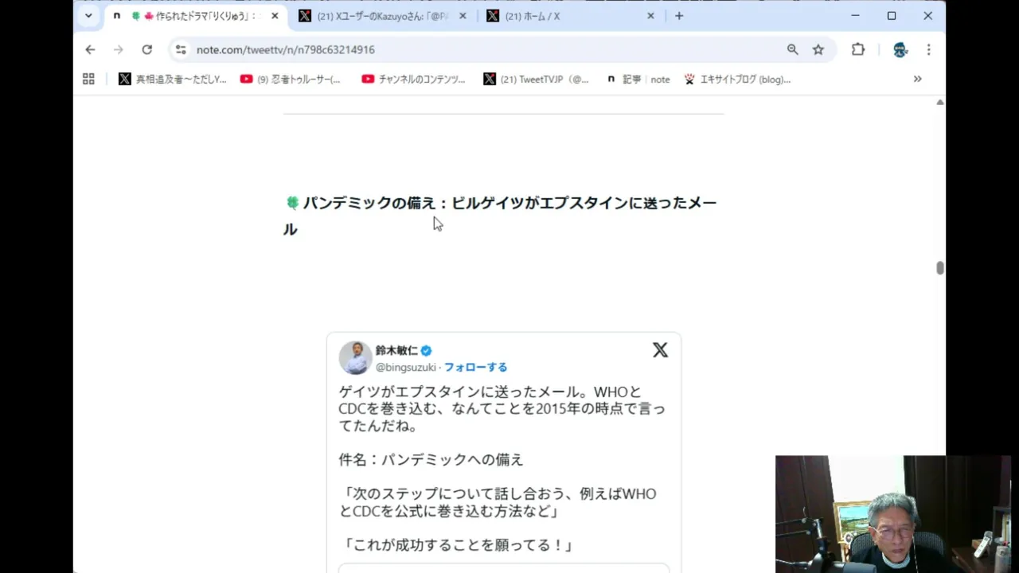The image size is (1019, 573).
Task: Open a new browser tab
Action: pos(679,16)
